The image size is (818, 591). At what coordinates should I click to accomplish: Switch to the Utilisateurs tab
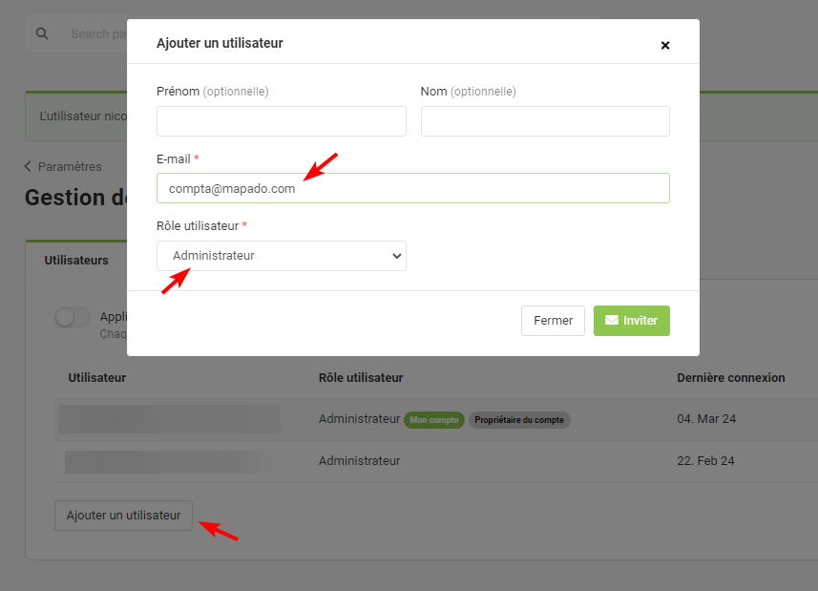[76, 260]
